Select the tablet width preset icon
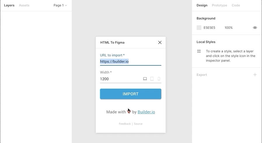This screenshot has height=143, width=262. pyautogui.click(x=152, y=79)
